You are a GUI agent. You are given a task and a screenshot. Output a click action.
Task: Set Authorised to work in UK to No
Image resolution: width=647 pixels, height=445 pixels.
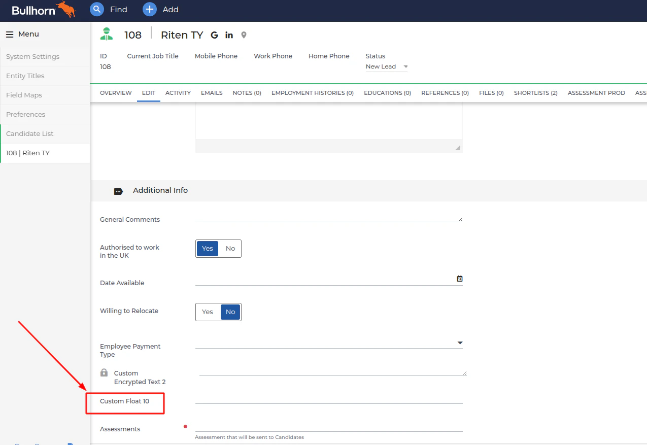click(x=230, y=249)
